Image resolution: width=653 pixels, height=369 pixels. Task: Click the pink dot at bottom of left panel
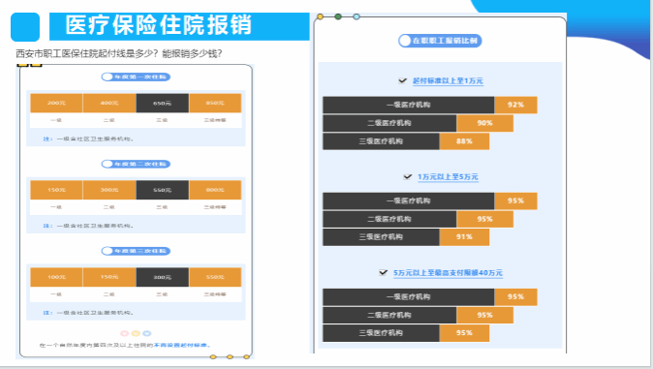pos(125,333)
